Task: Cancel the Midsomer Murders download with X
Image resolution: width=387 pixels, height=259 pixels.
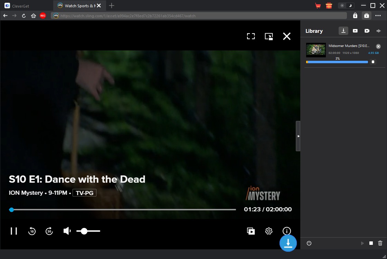Action: tap(378, 46)
